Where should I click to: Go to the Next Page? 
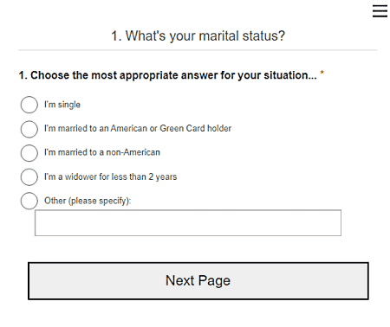(198, 281)
